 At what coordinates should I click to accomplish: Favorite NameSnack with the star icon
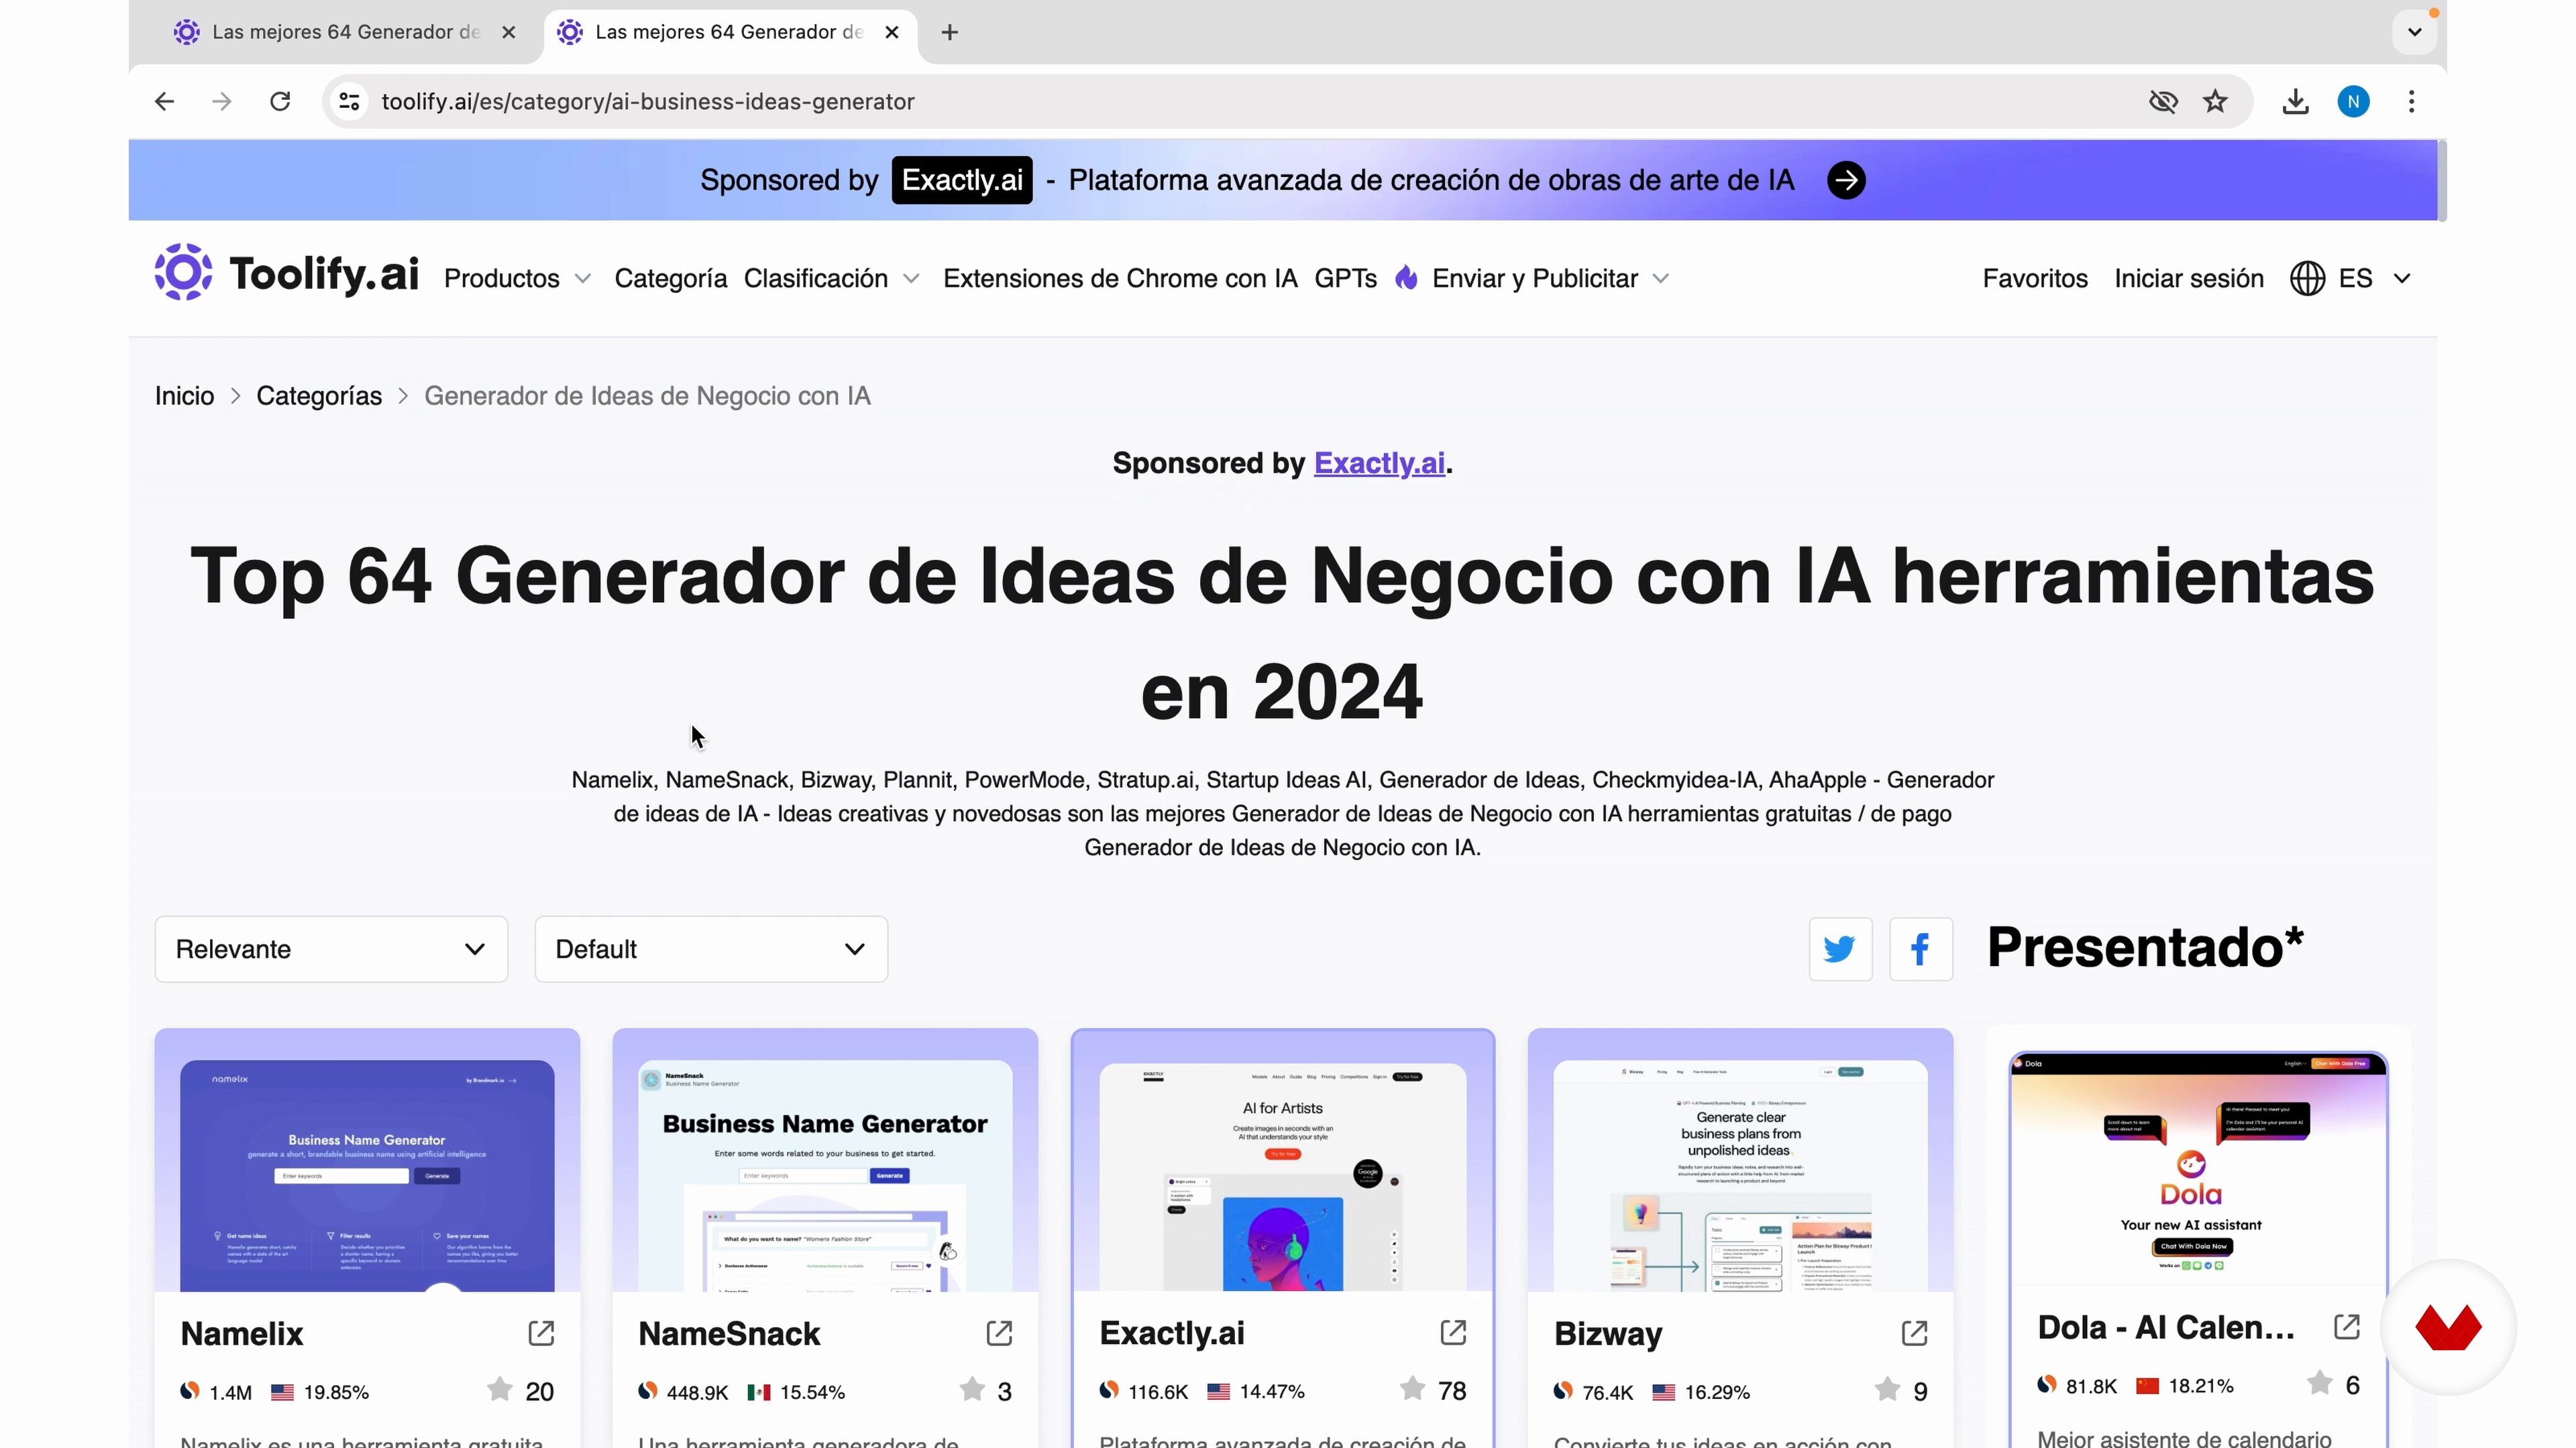972,1389
